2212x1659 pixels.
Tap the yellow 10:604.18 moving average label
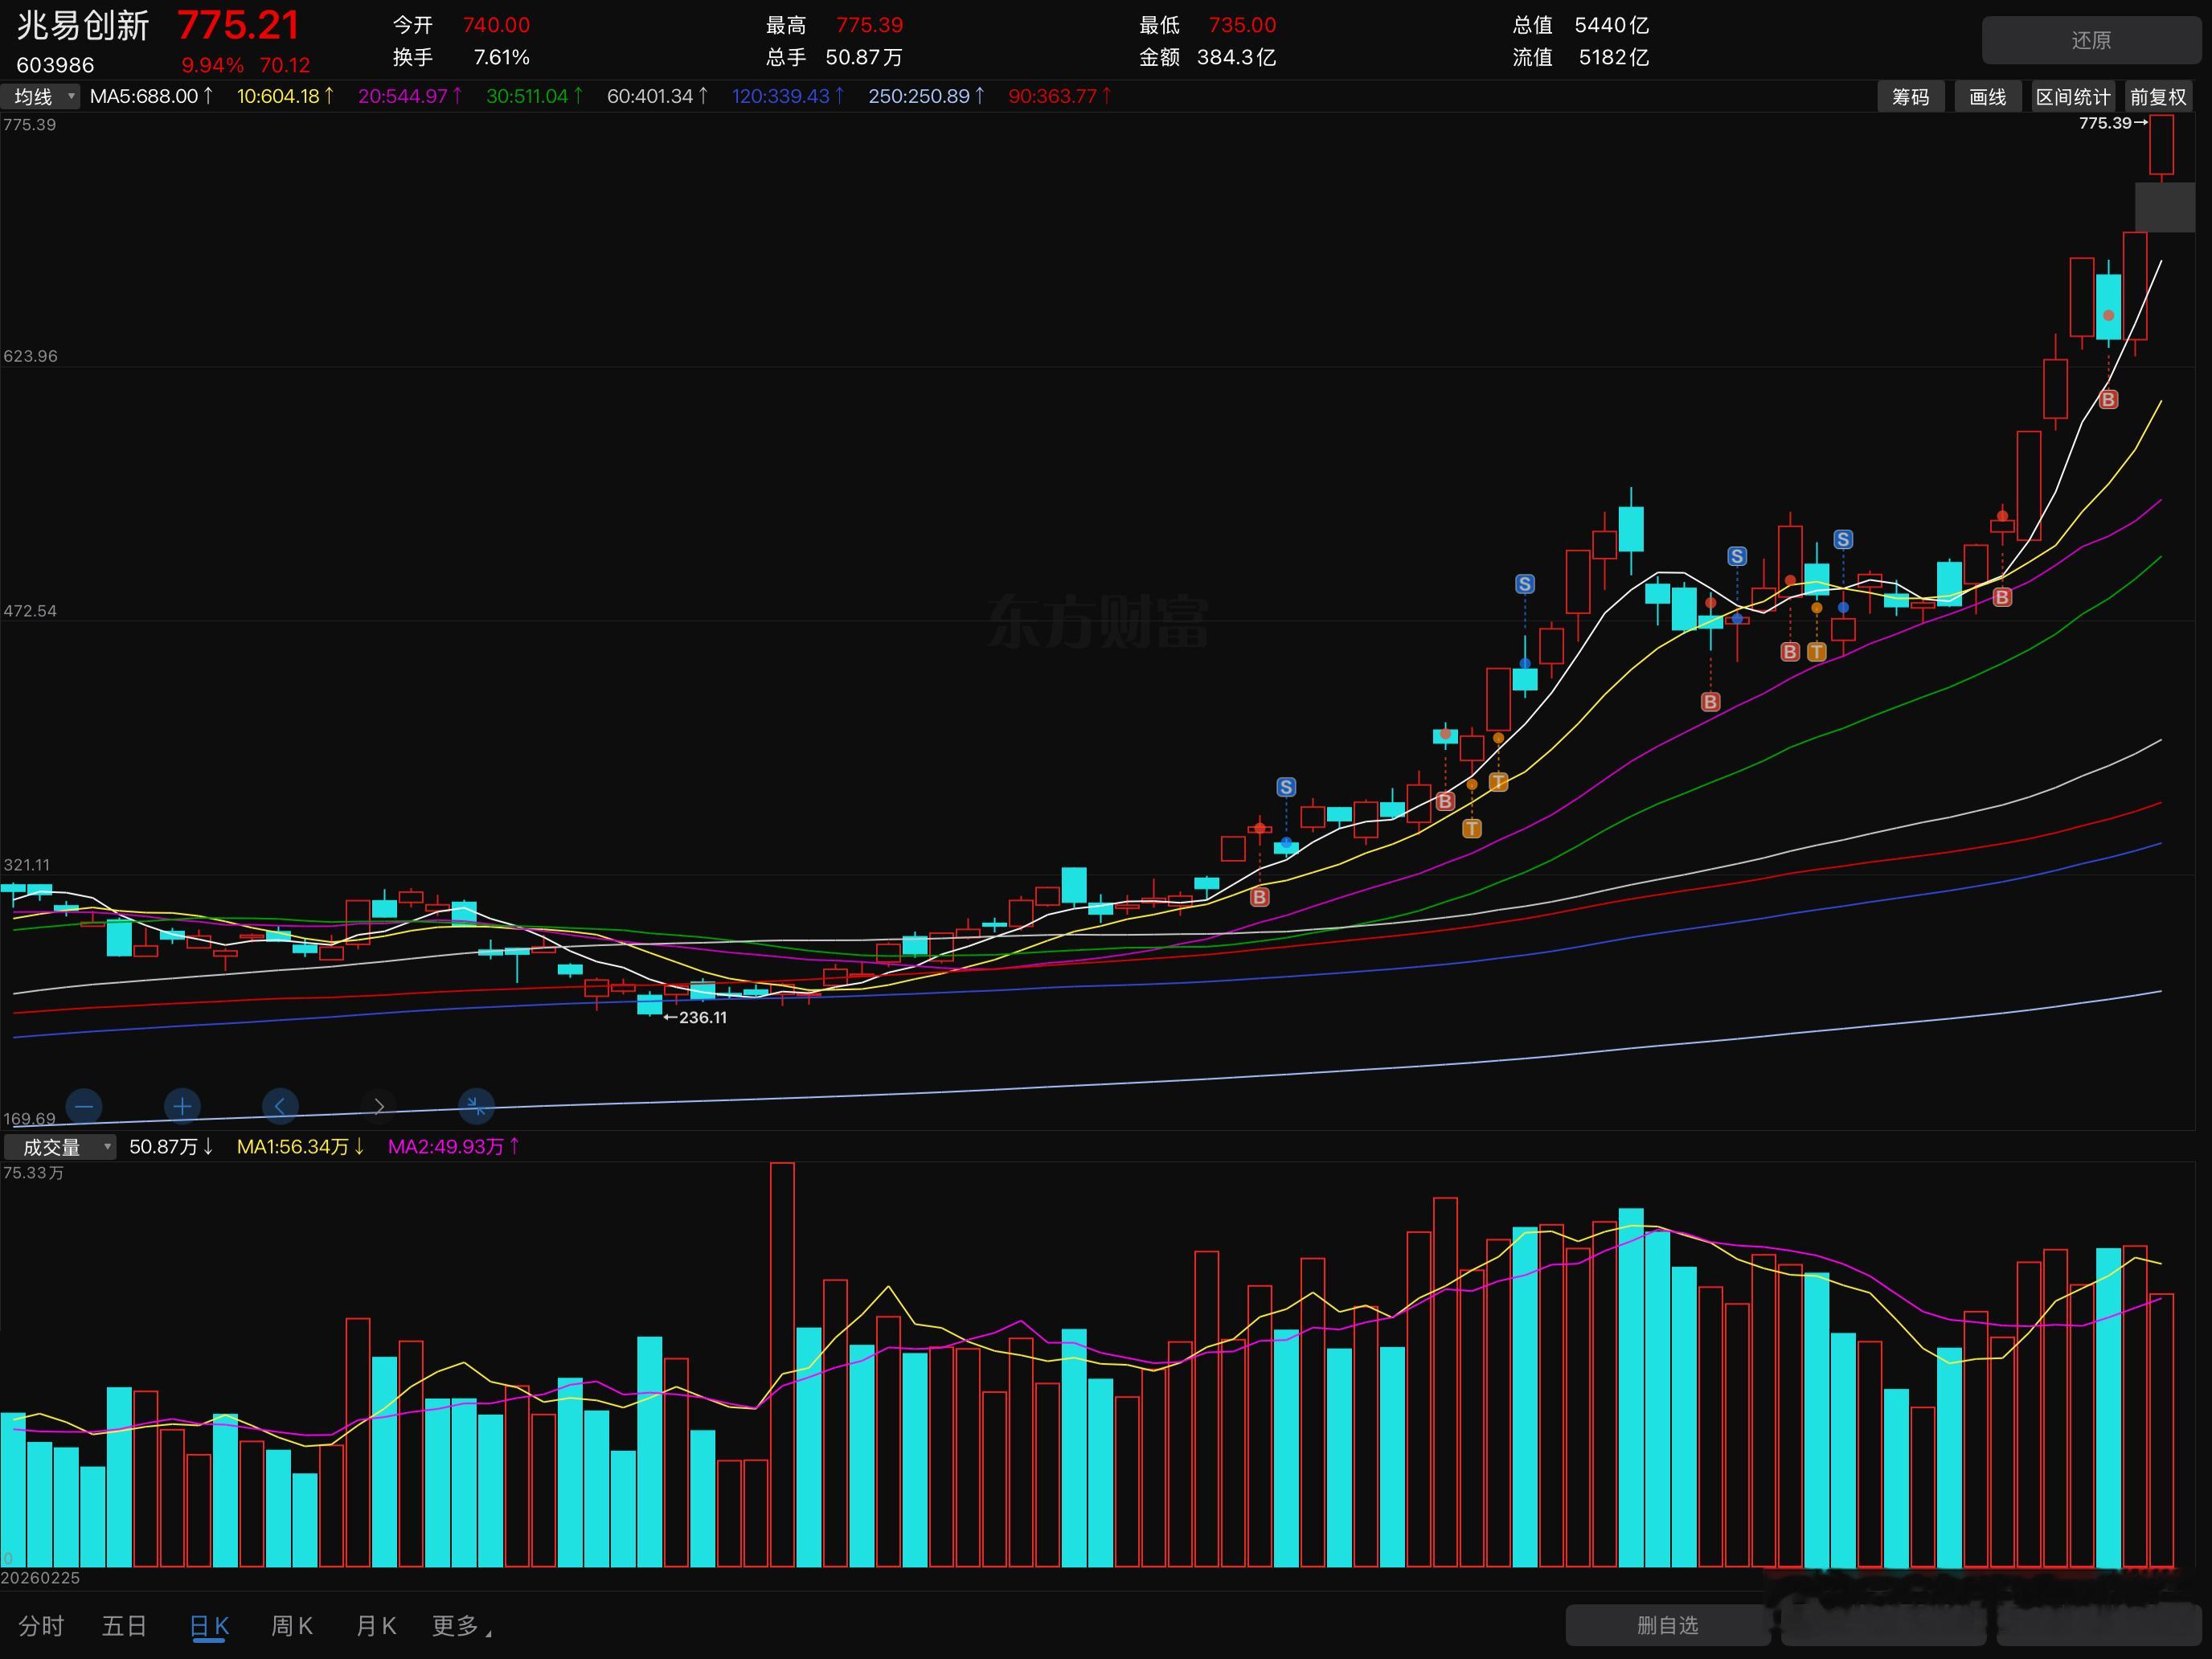[x=285, y=96]
